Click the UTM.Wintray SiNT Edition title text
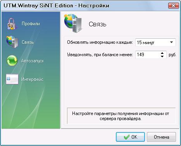181x146 pixels. coord(56,6)
